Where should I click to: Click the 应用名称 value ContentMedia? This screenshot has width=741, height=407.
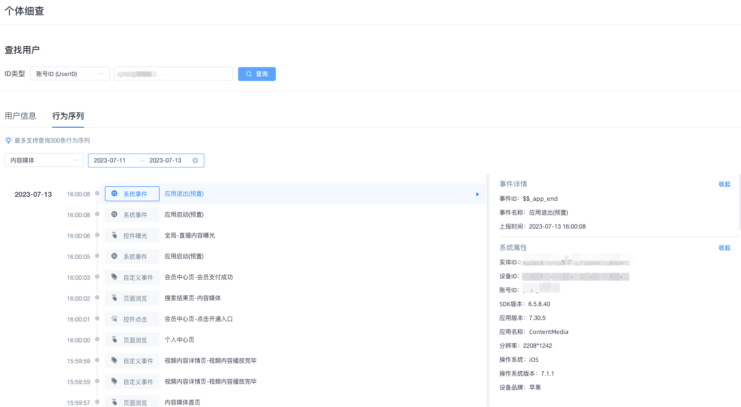tap(549, 332)
